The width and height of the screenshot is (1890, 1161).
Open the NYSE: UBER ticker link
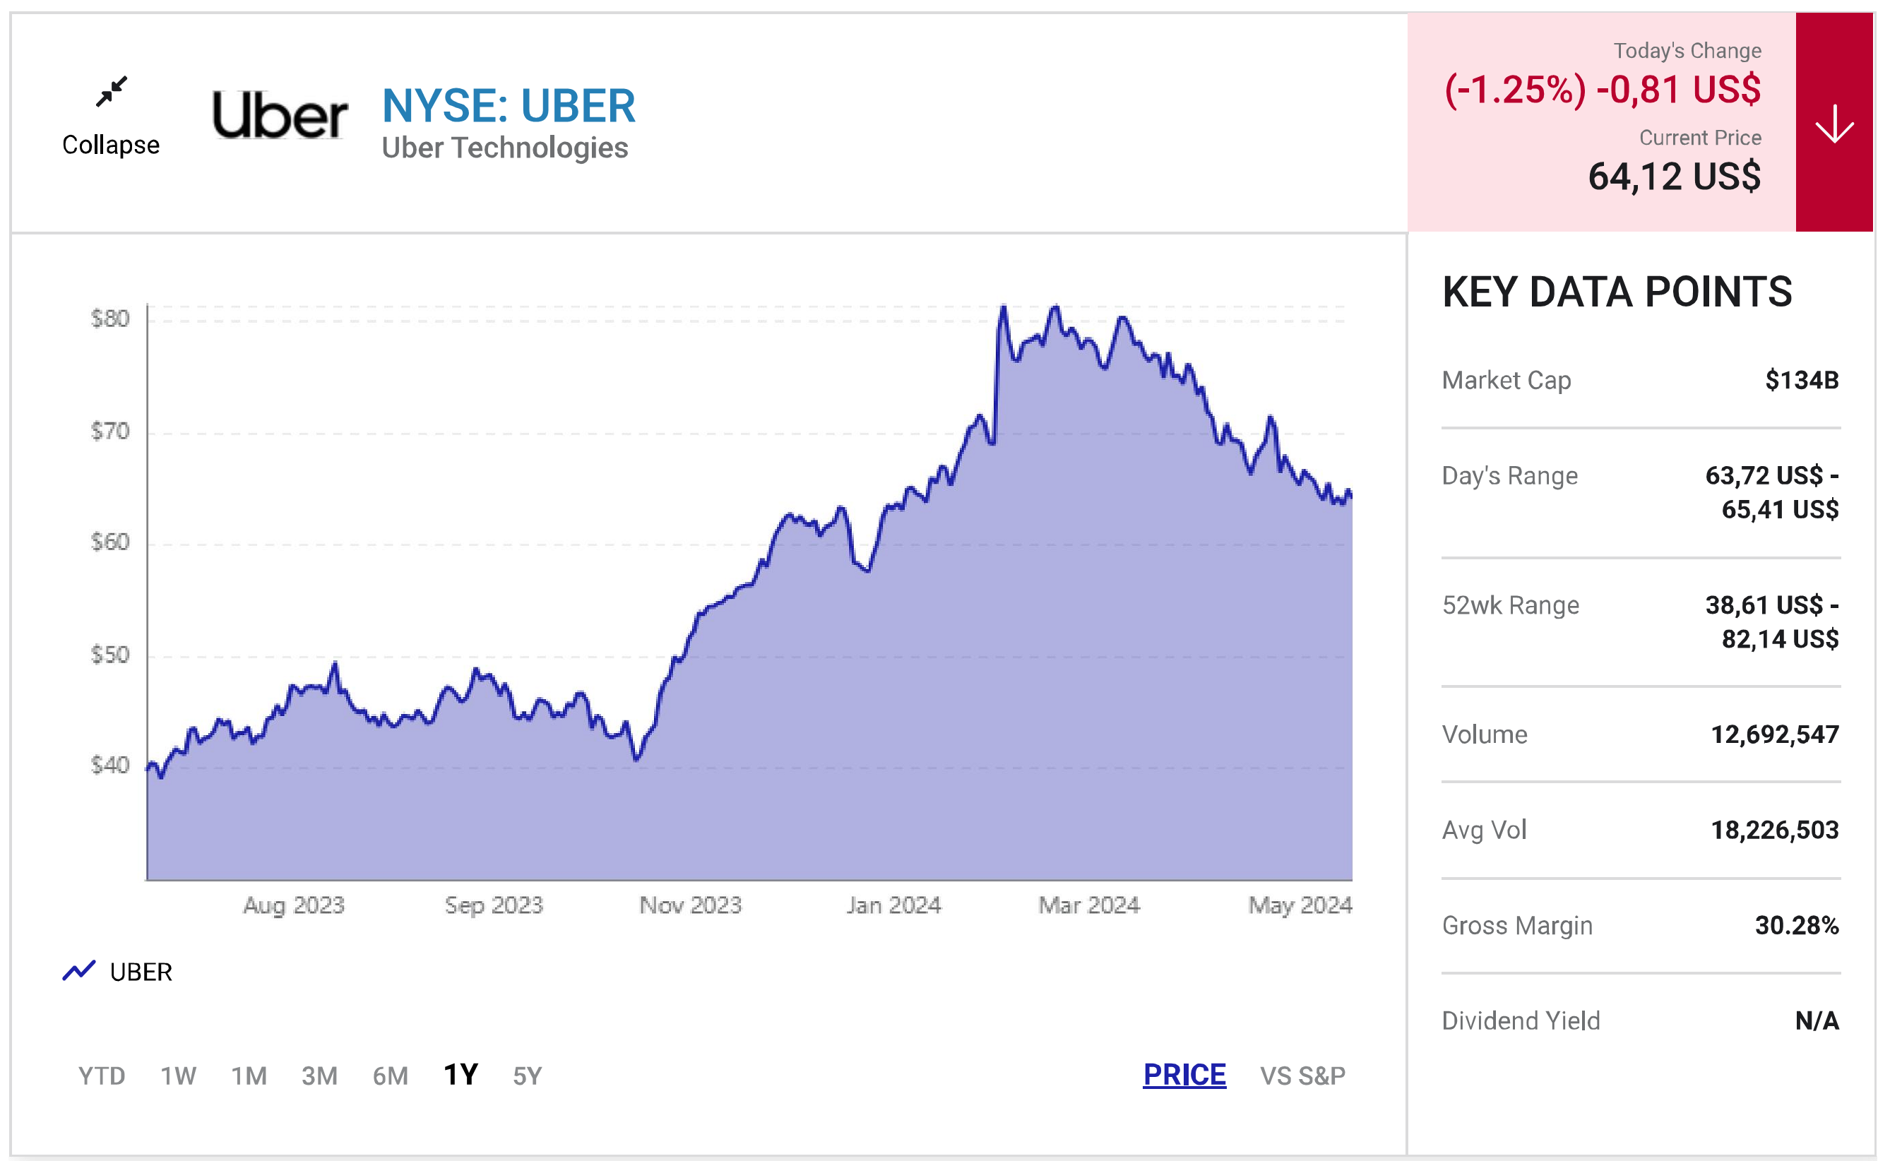pyautogui.click(x=509, y=106)
